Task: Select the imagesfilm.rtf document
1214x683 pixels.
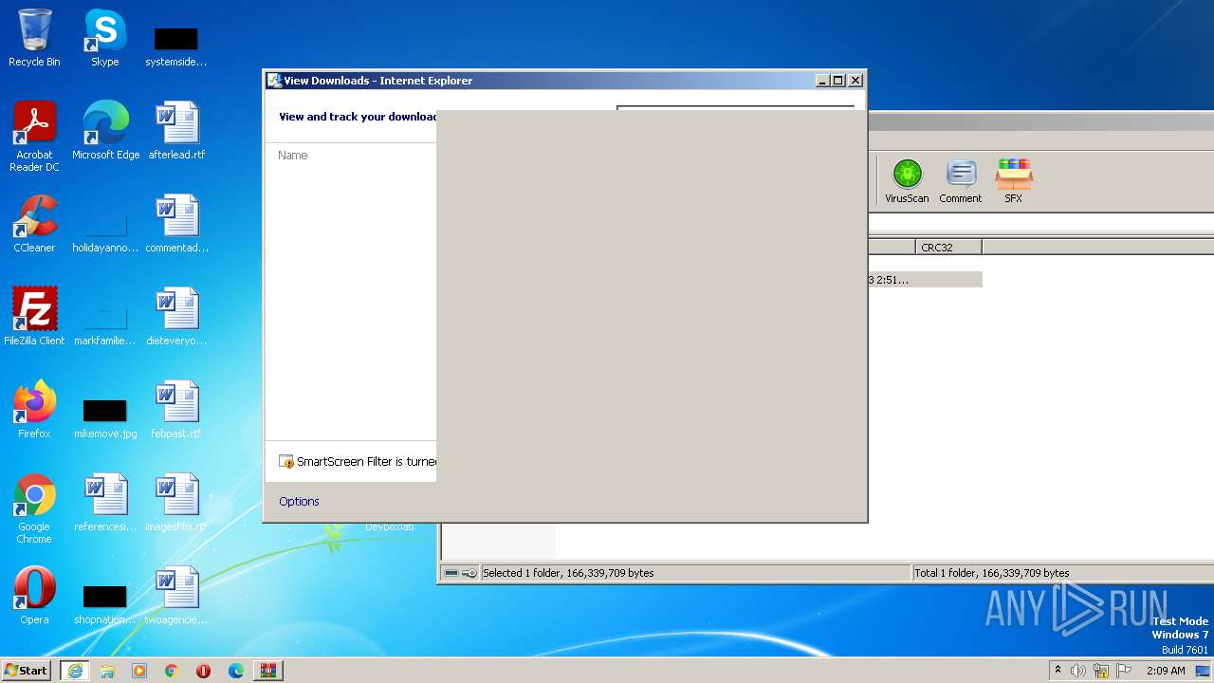Action: pos(176,502)
